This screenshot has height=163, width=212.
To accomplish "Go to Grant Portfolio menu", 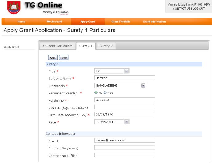I will [x=121, y=22].
